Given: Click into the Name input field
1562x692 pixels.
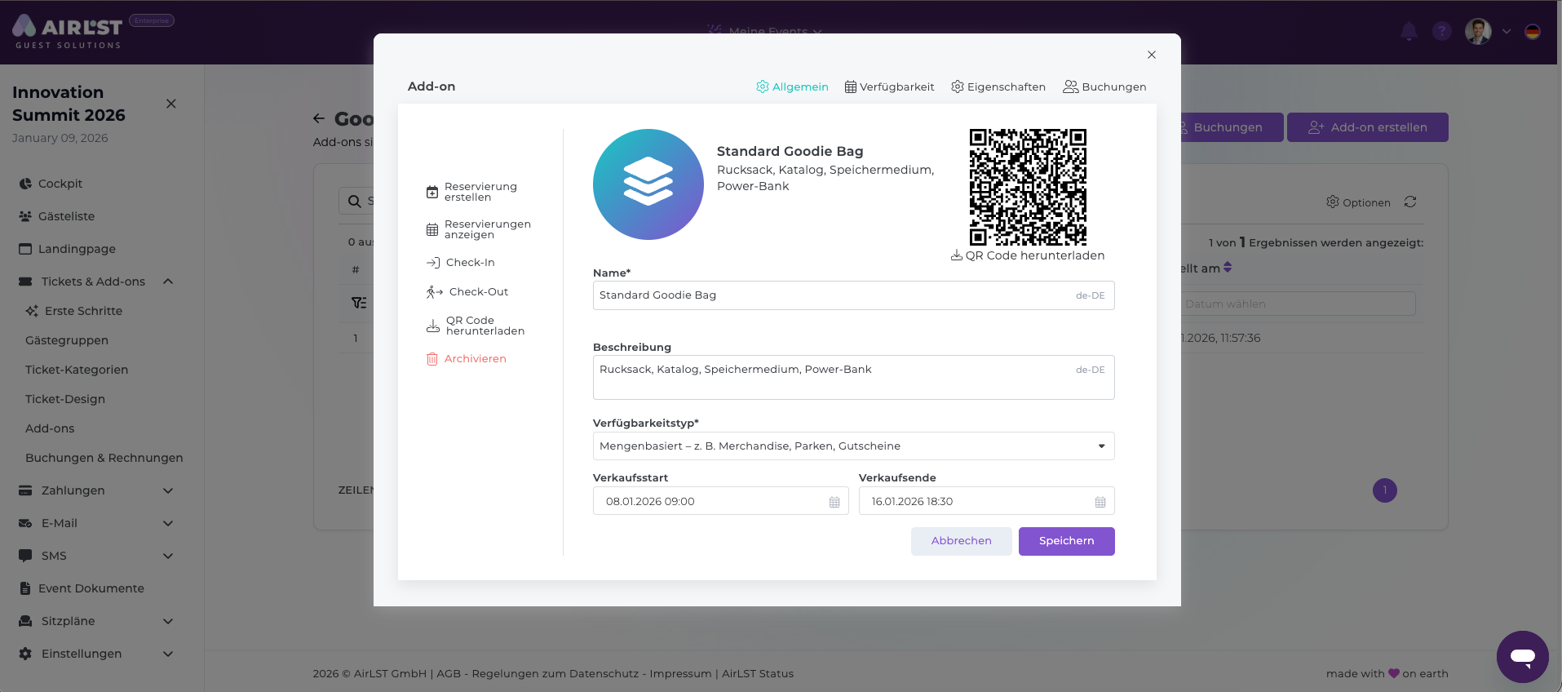Looking at the screenshot, I should pos(832,295).
